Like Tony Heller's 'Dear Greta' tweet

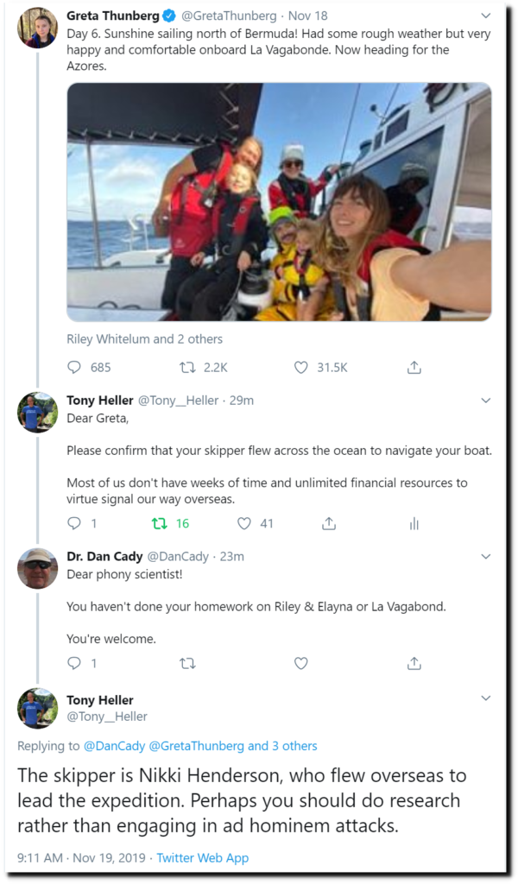[x=244, y=523]
